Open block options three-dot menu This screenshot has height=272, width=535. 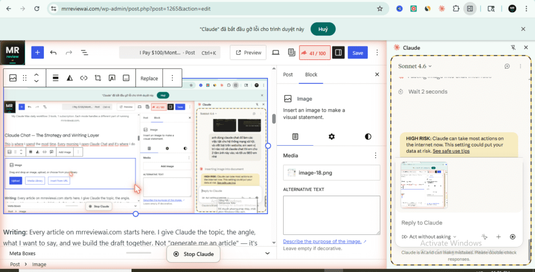172,78
